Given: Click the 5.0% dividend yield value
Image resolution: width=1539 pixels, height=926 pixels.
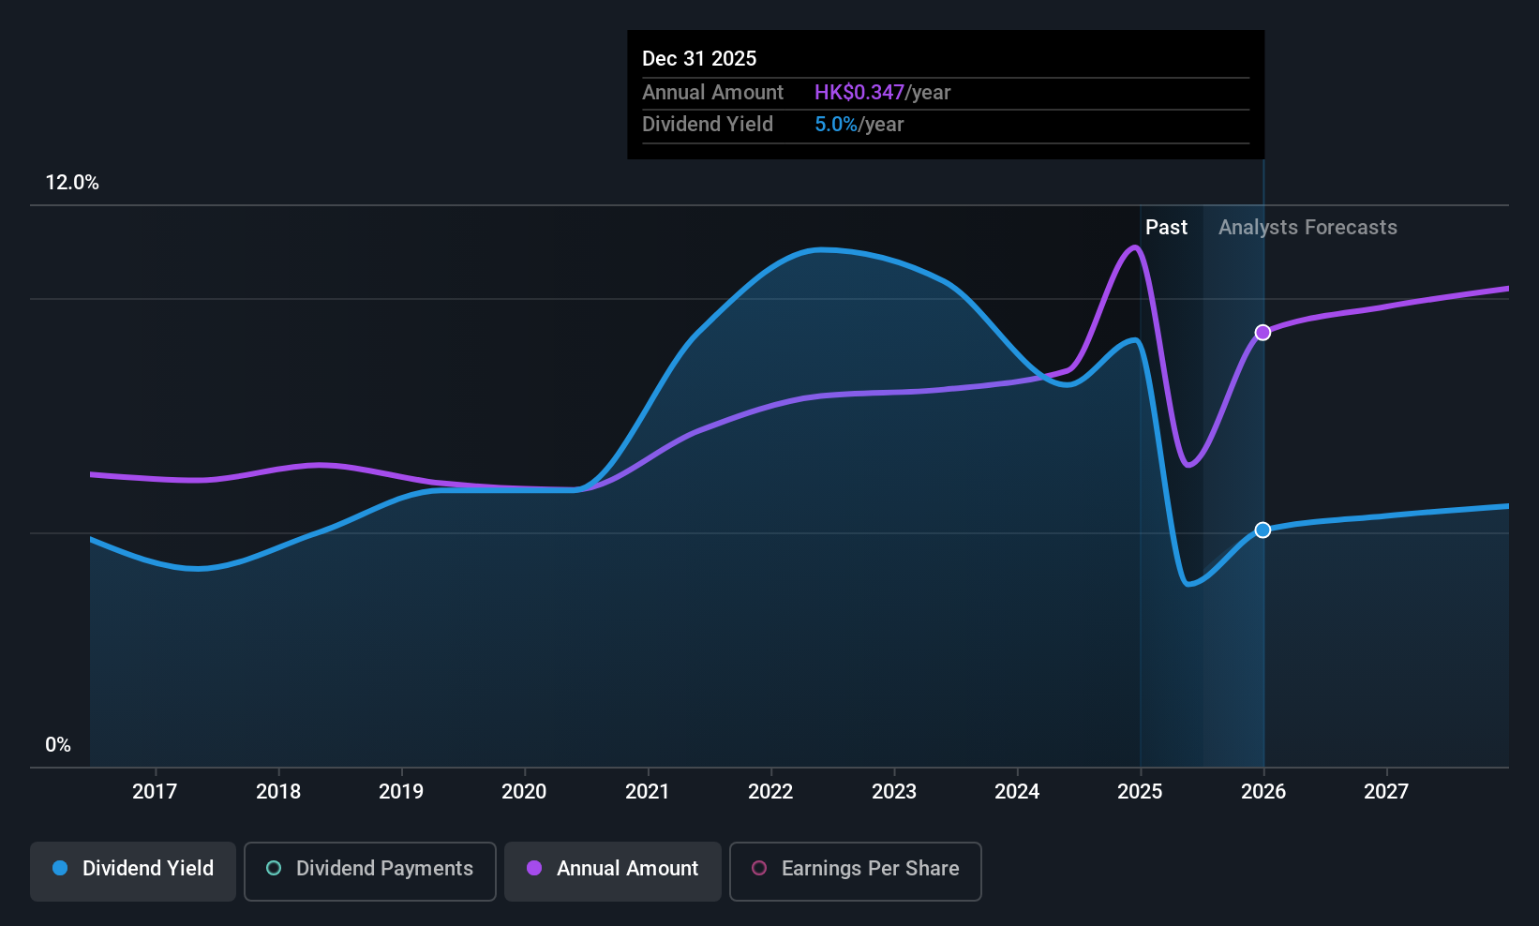Looking at the screenshot, I should point(836,125).
